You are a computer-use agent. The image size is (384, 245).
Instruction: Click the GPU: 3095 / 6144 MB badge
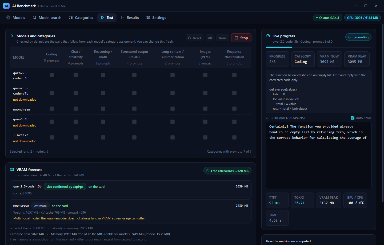[x=362, y=18]
